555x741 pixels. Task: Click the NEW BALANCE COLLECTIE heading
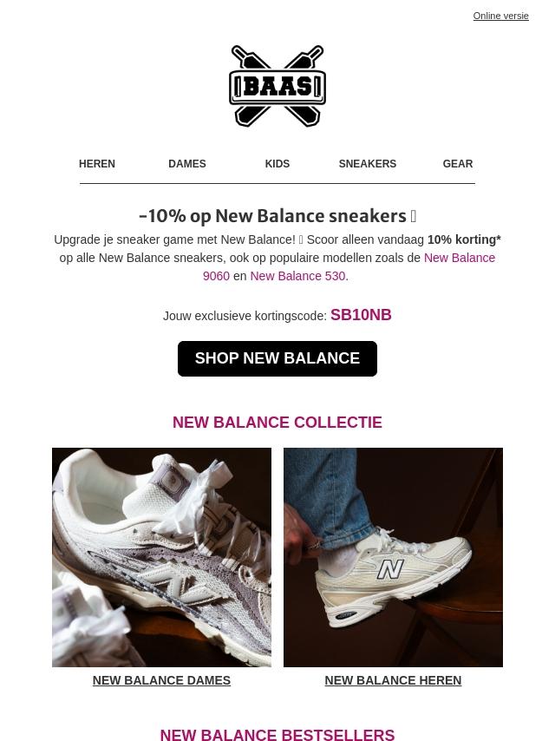point(277,422)
